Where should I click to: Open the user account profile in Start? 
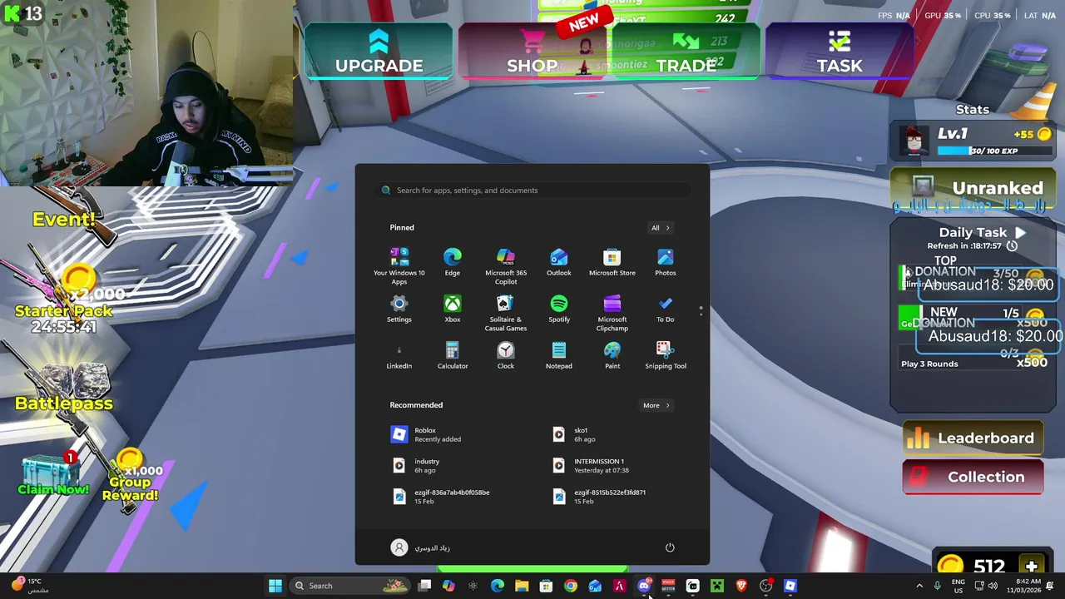coord(421,547)
